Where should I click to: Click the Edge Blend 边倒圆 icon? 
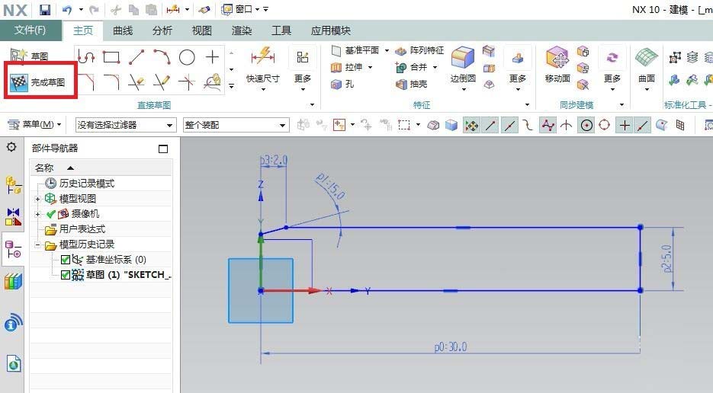pyautogui.click(x=463, y=58)
